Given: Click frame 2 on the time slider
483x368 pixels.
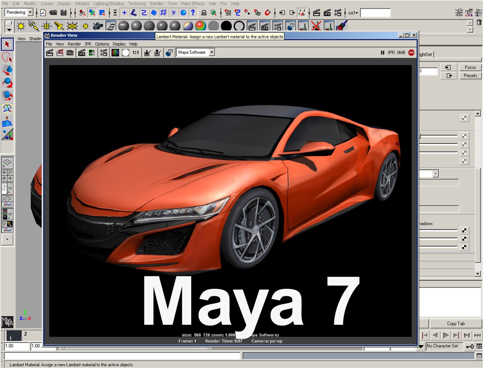Looking at the screenshot, I should click(25, 334).
